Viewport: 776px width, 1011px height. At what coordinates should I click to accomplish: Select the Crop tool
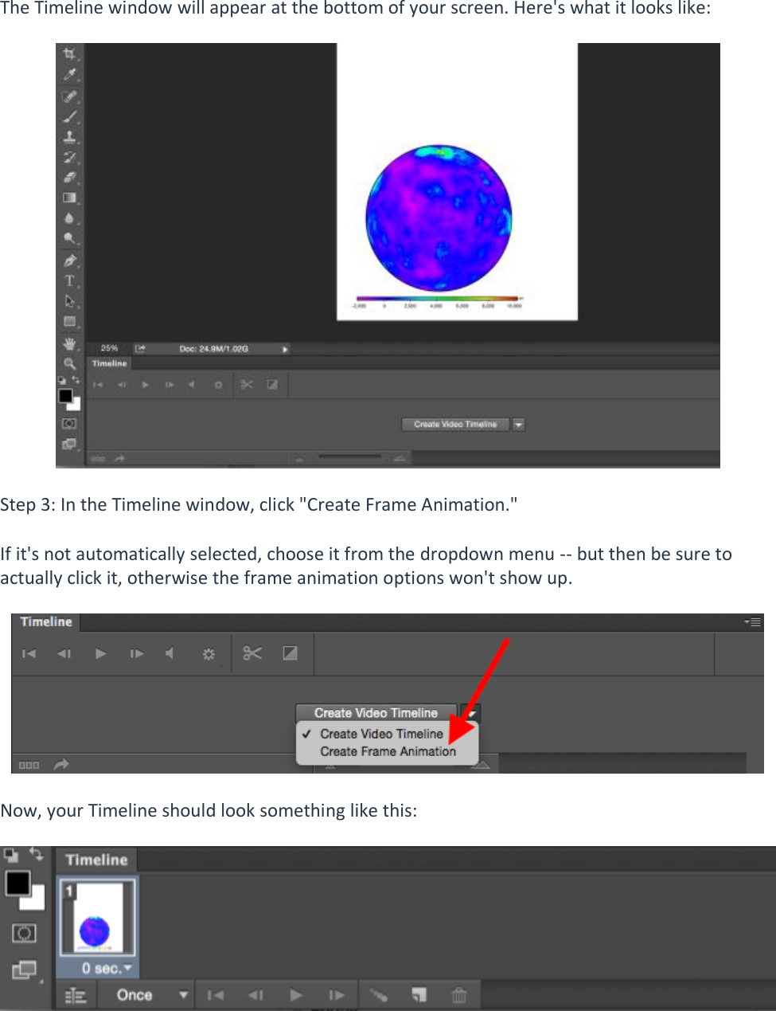[70, 54]
